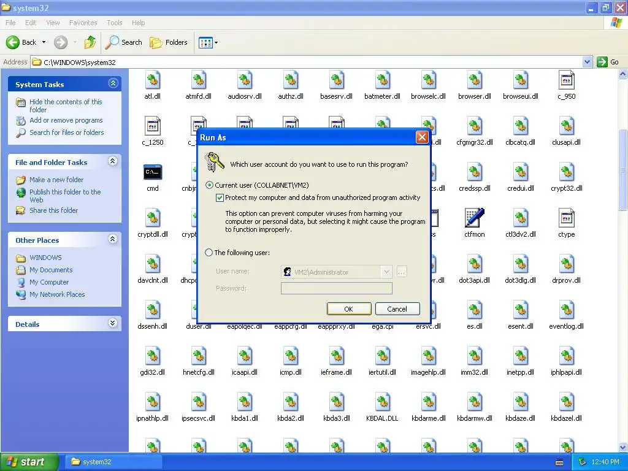Screen dimensions: 628x471
Task: Open the Tools menu
Action: [x=115, y=23]
